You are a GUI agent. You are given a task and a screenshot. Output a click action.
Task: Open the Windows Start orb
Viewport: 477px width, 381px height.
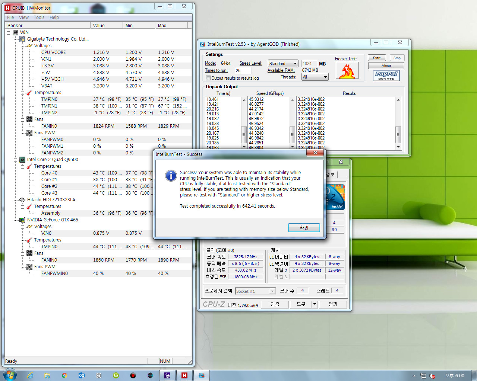pyautogui.click(x=10, y=375)
